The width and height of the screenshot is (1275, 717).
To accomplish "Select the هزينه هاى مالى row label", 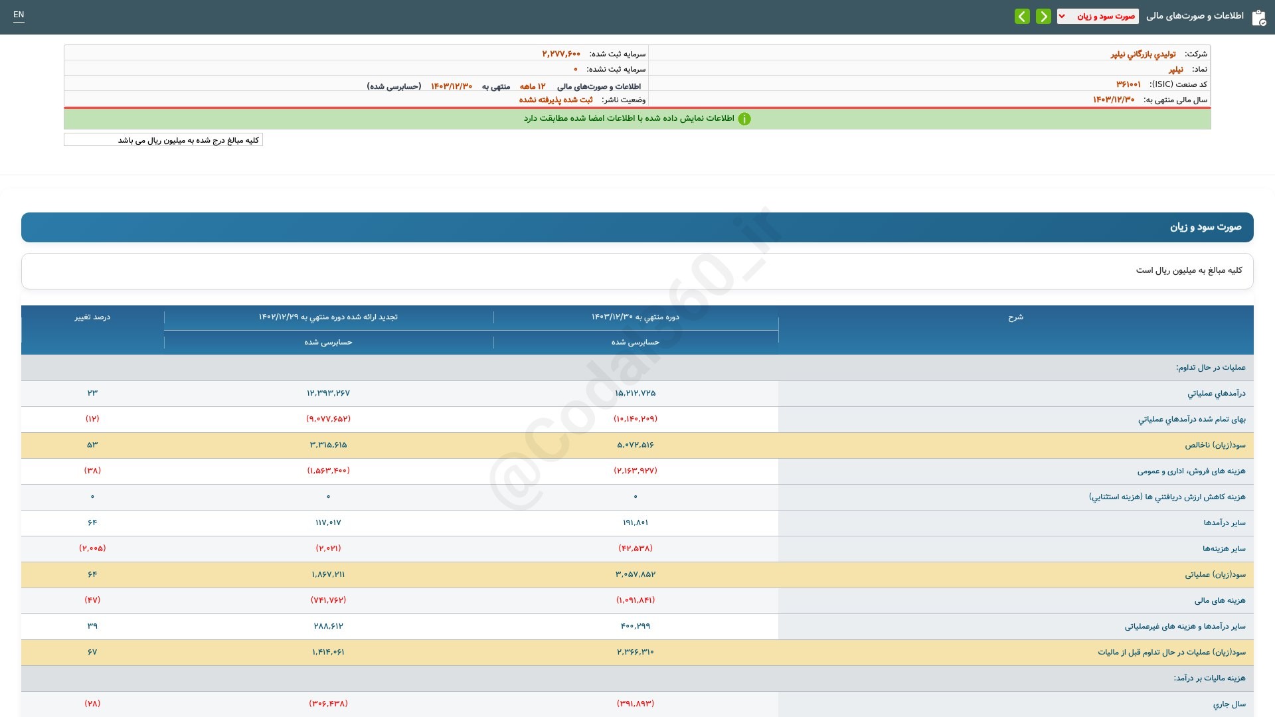I will point(1220,600).
